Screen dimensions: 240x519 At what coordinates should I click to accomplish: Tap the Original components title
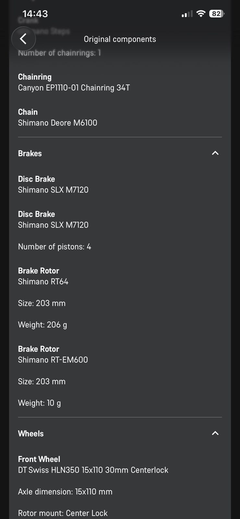pyautogui.click(x=120, y=39)
